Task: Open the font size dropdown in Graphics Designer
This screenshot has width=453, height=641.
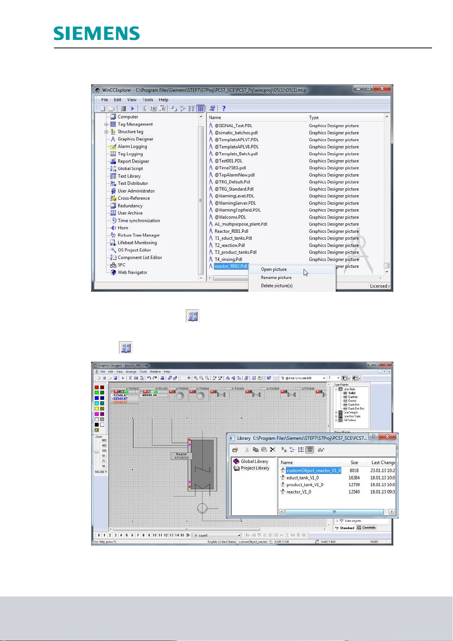Action: pos(338,378)
